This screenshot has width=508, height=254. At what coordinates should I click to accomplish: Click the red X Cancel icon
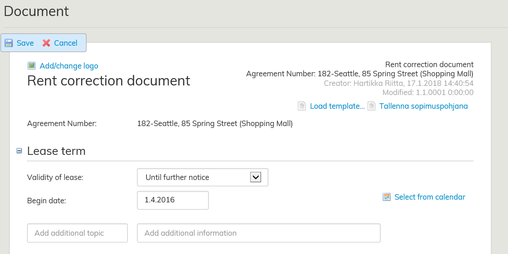pos(46,43)
